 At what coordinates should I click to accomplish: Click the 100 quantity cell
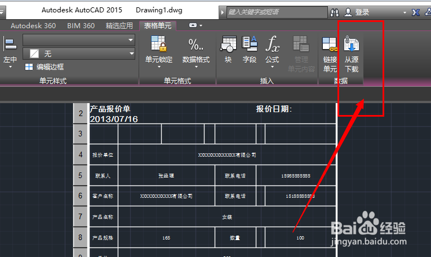(x=300, y=238)
